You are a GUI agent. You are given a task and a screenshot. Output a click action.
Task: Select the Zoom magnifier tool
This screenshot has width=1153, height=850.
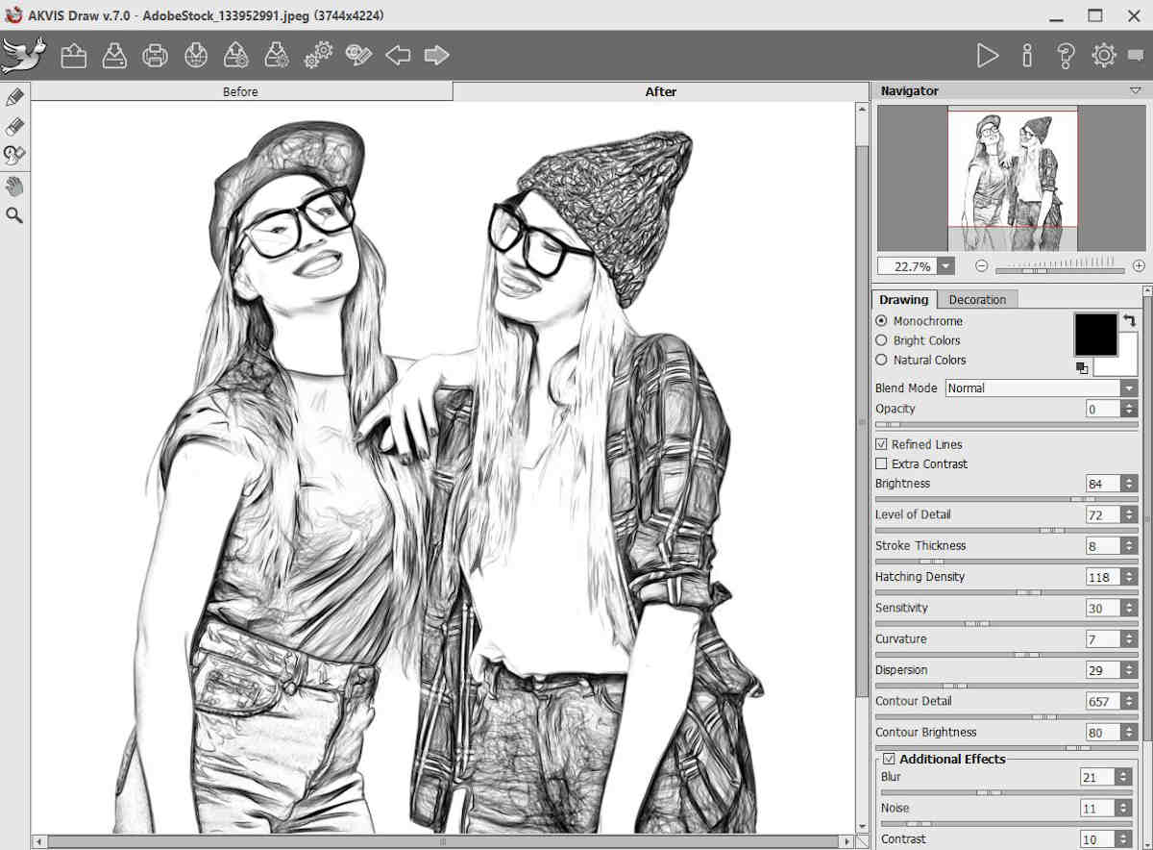14,214
